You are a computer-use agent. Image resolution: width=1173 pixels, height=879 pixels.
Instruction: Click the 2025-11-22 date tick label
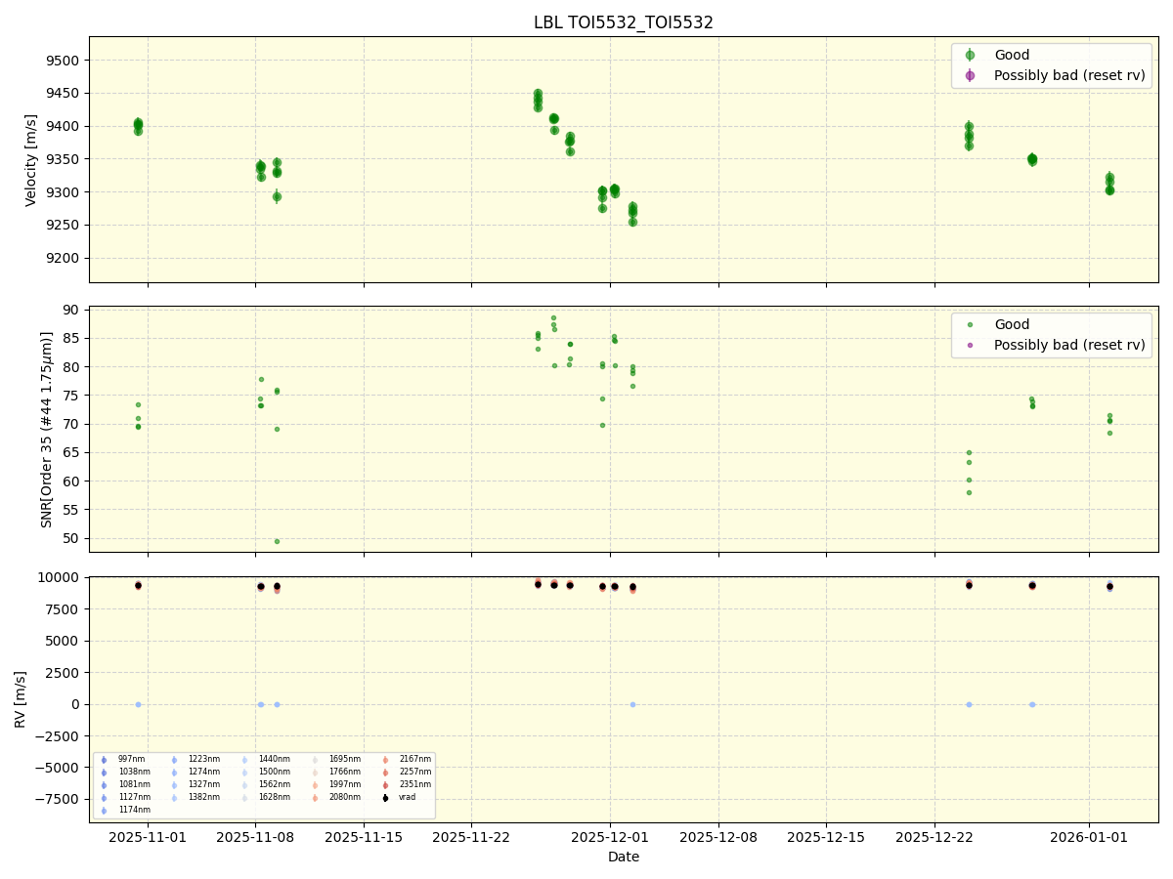tap(471, 837)
